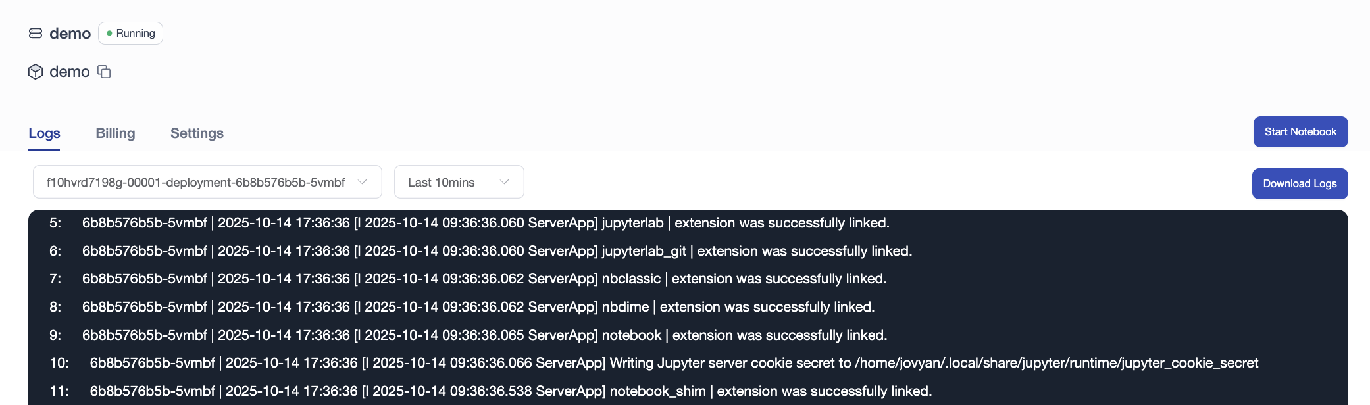This screenshot has height=405, width=1370.
Task: Go to the Settings tab
Action: tap(197, 133)
